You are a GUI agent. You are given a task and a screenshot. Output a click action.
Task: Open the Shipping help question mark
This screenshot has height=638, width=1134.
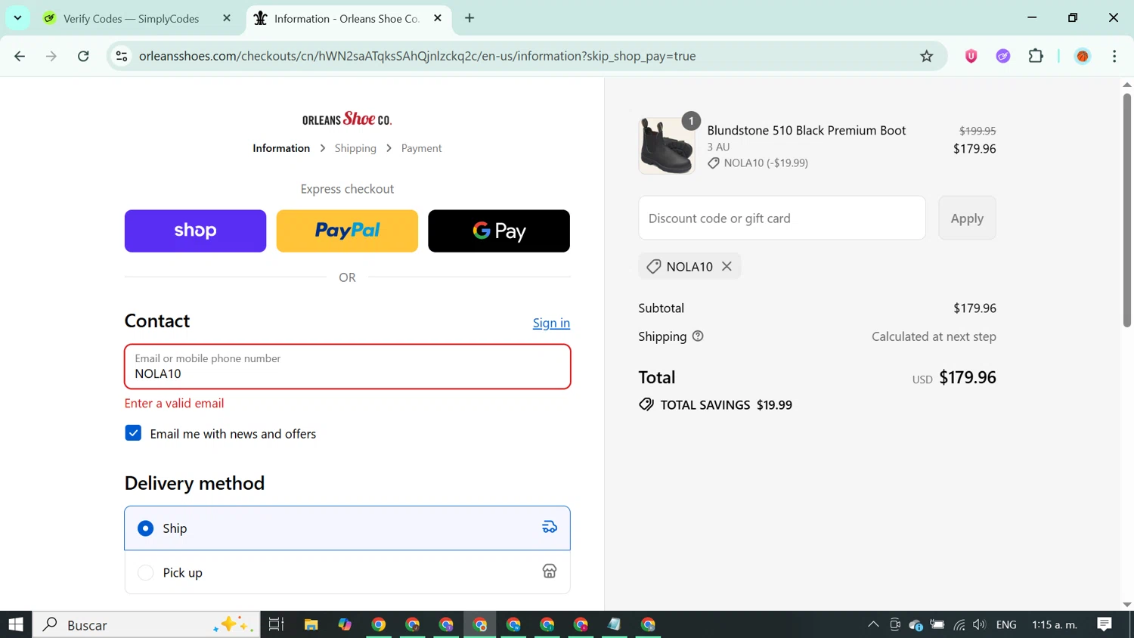pos(698,336)
